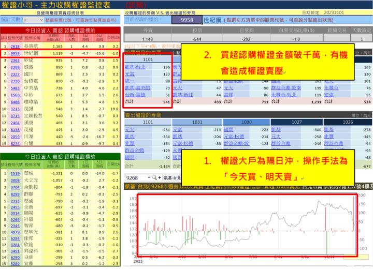Click broker 富邦 with 86 in buyers

click(x=228, y=95)
